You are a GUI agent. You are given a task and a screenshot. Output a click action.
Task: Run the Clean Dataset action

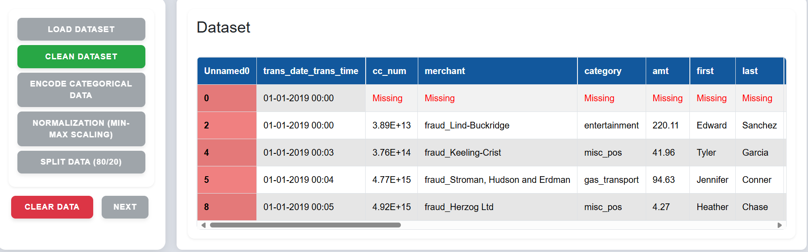click(x=81, y=57)
